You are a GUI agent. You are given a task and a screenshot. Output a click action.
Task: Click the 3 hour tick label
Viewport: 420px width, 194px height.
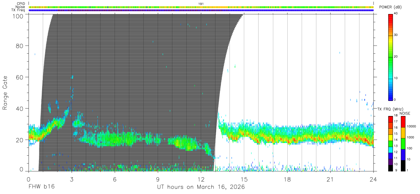click(71, 179)
